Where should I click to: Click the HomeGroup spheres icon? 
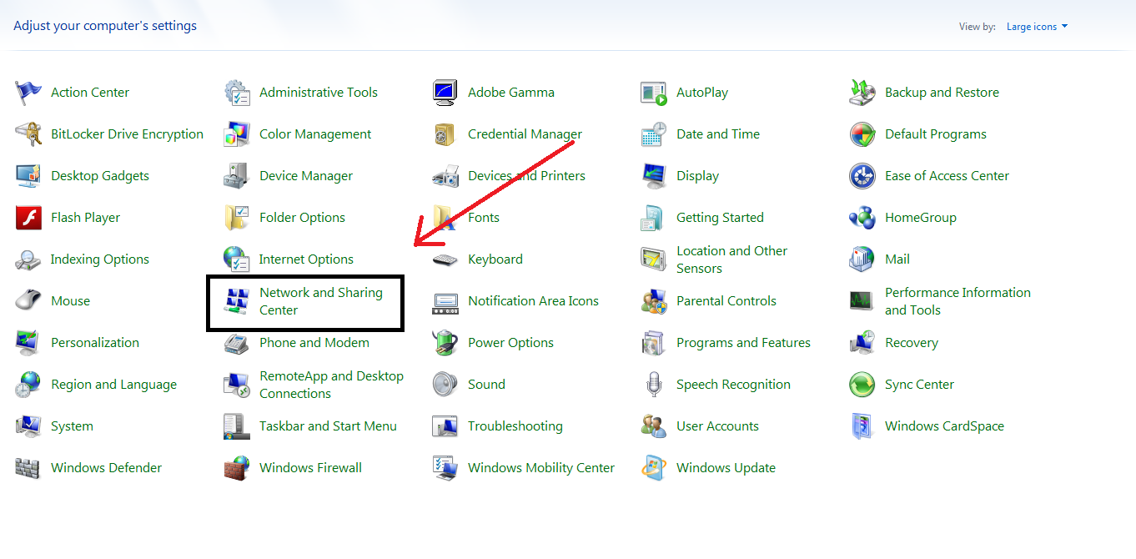click(x=862, y=218)
